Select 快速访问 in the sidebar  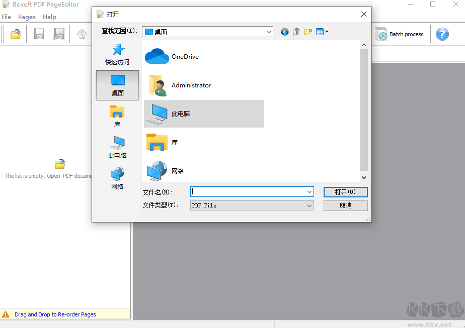point(117,54)
